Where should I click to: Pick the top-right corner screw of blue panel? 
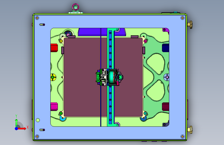point(182,18)
